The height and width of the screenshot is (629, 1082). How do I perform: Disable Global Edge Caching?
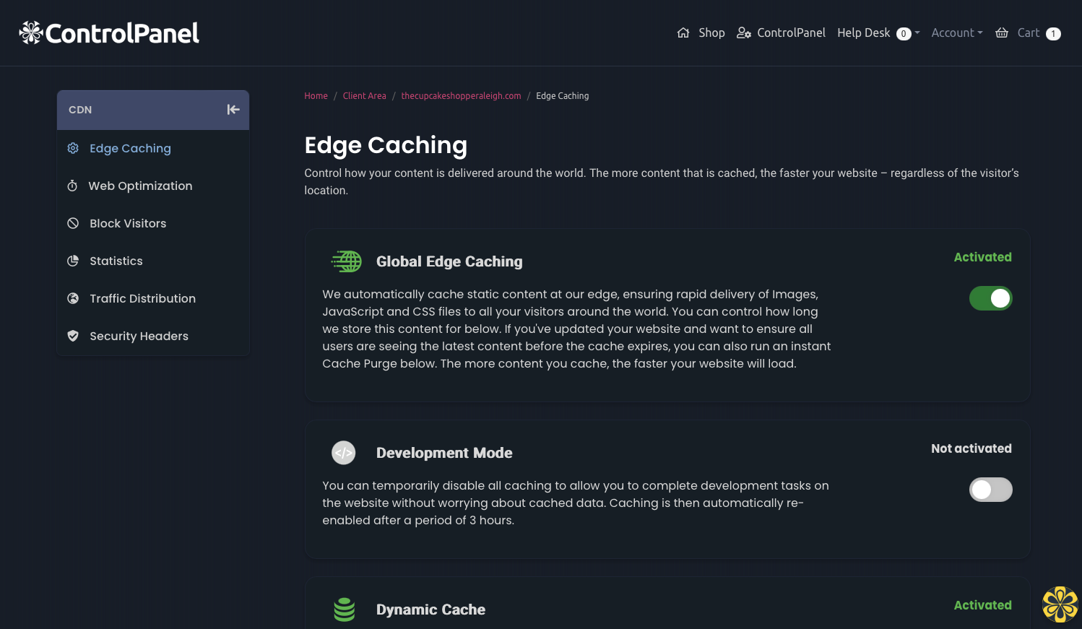point(990,298)
